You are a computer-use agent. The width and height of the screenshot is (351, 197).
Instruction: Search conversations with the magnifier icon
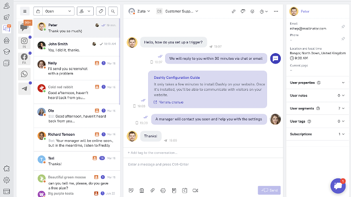113,11
